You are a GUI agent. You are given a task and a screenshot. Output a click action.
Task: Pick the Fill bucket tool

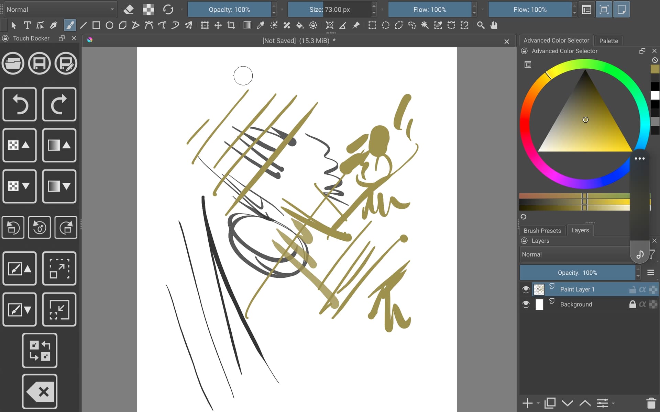pyautogui.click(x=300, y=25)
